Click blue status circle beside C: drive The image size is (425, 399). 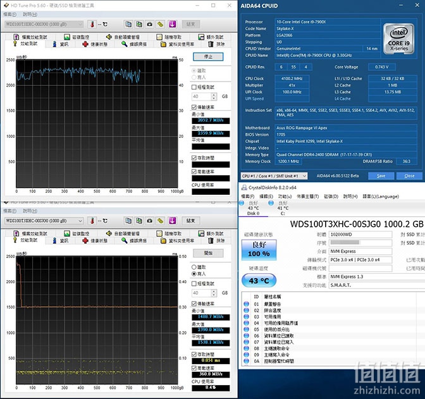[x=271, y=203]
